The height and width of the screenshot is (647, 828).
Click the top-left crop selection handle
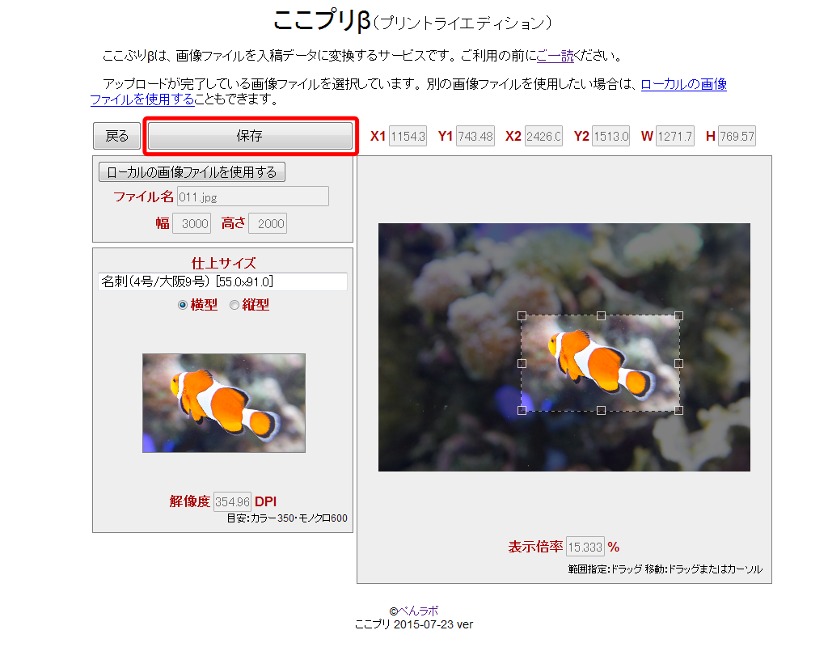coord(522,316)
